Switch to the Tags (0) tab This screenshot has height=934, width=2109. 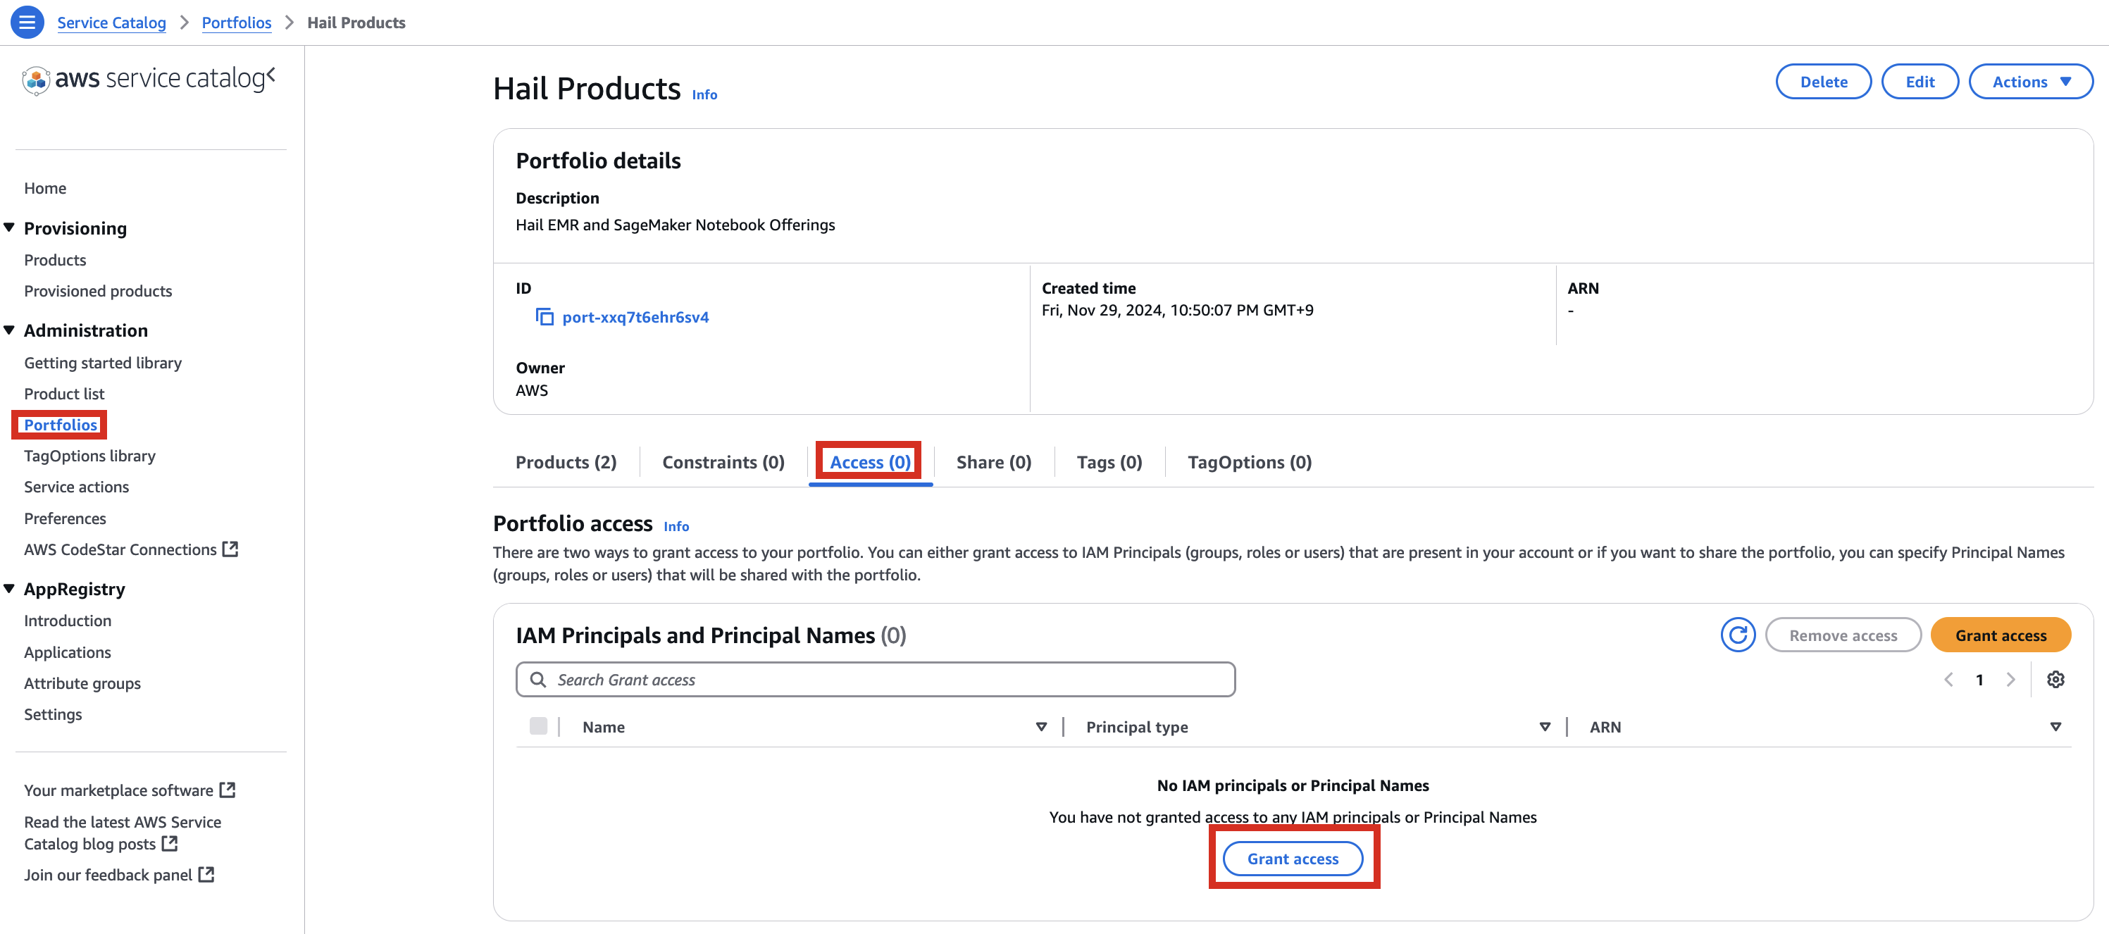tap(1109, 463)
